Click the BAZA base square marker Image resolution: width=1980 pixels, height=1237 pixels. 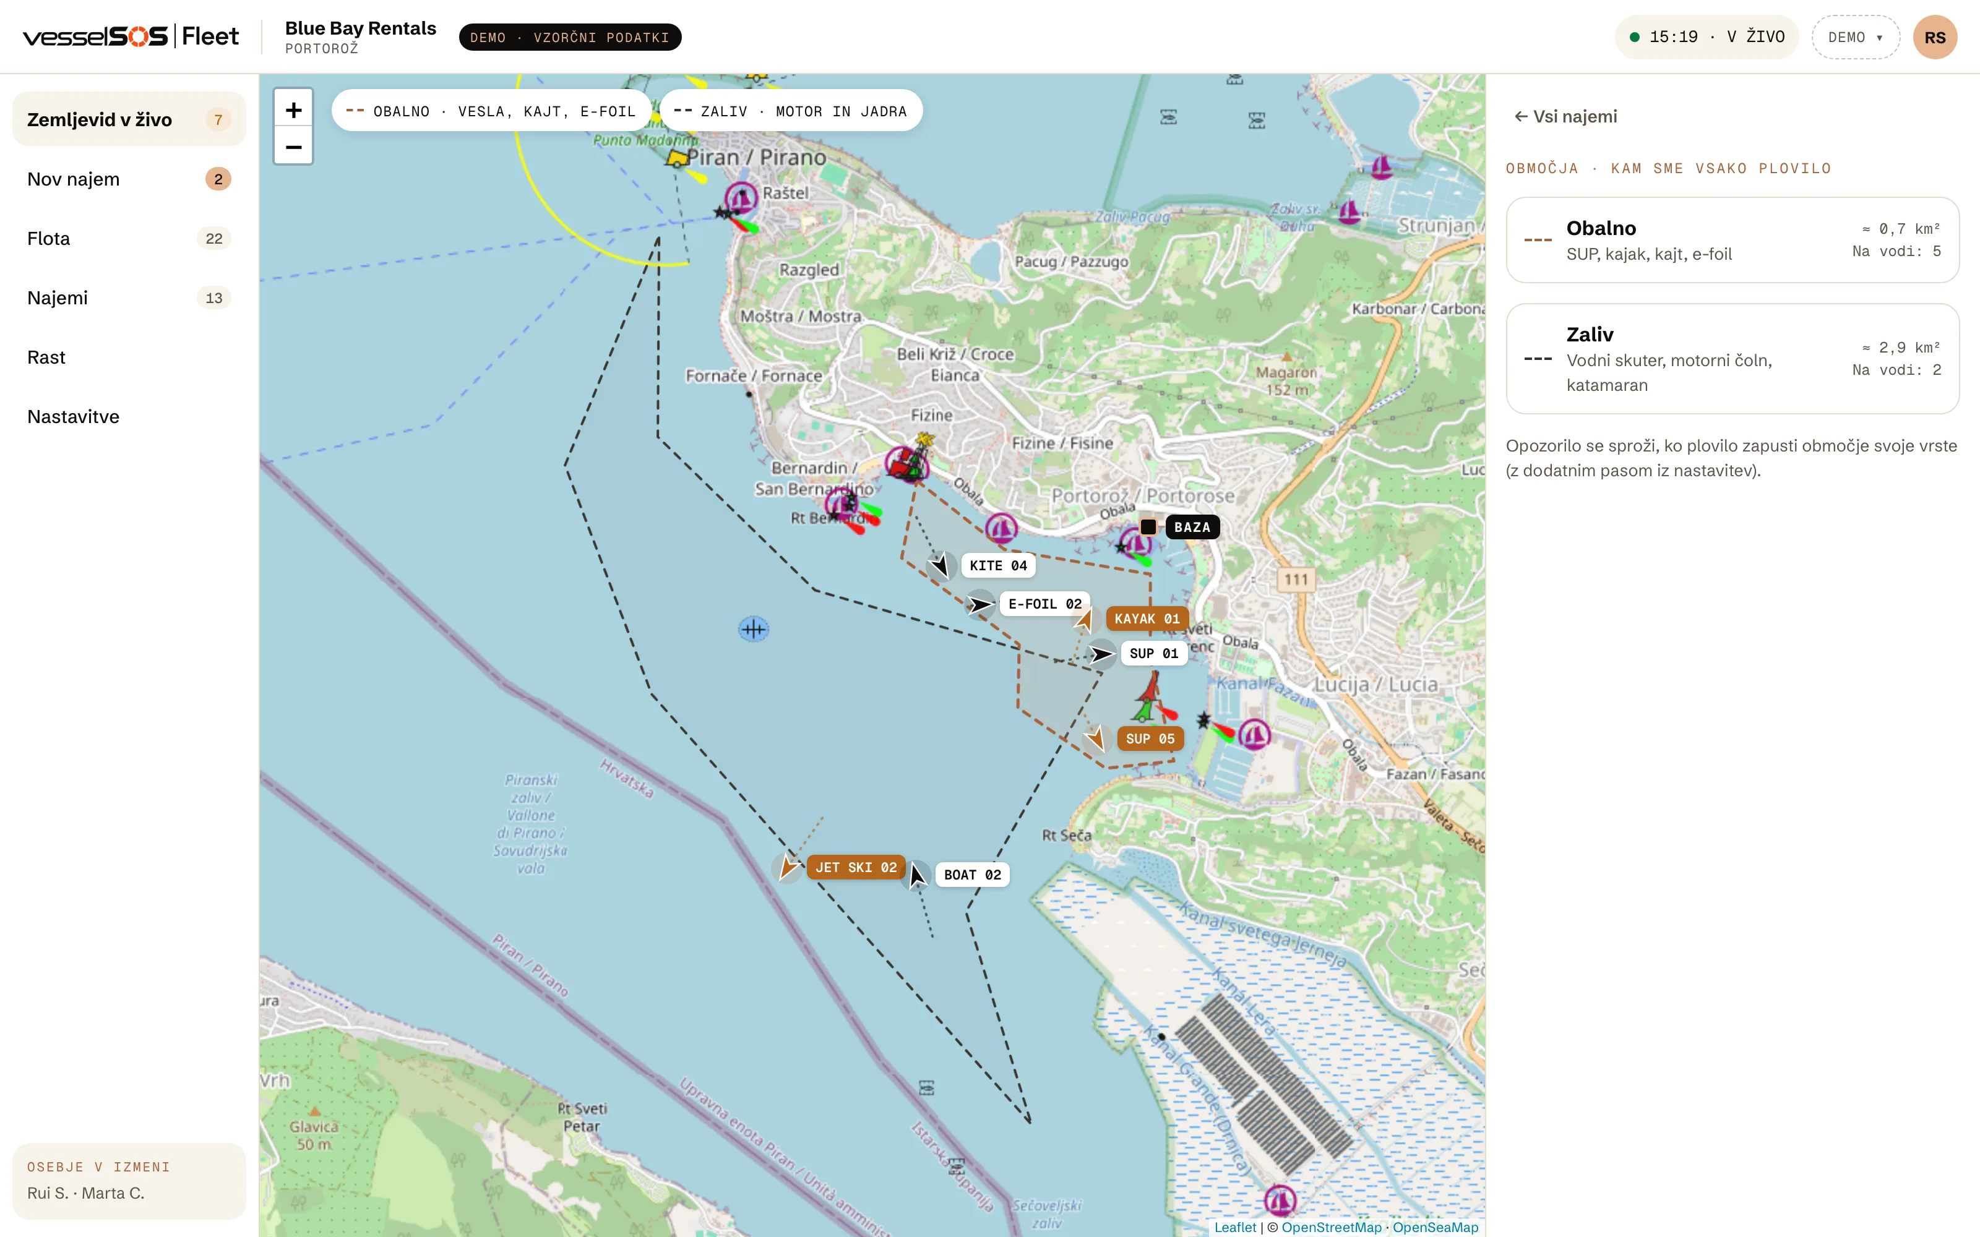point(1148,527)
